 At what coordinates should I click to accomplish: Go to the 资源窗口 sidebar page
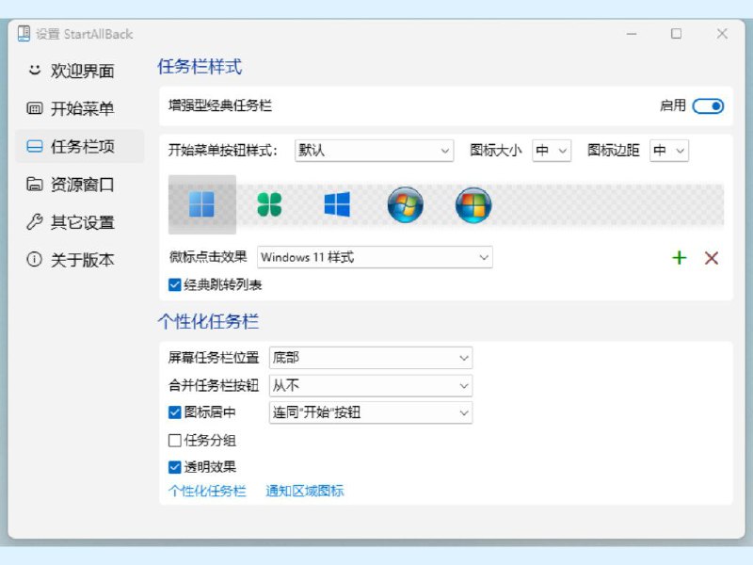[80, 184]
